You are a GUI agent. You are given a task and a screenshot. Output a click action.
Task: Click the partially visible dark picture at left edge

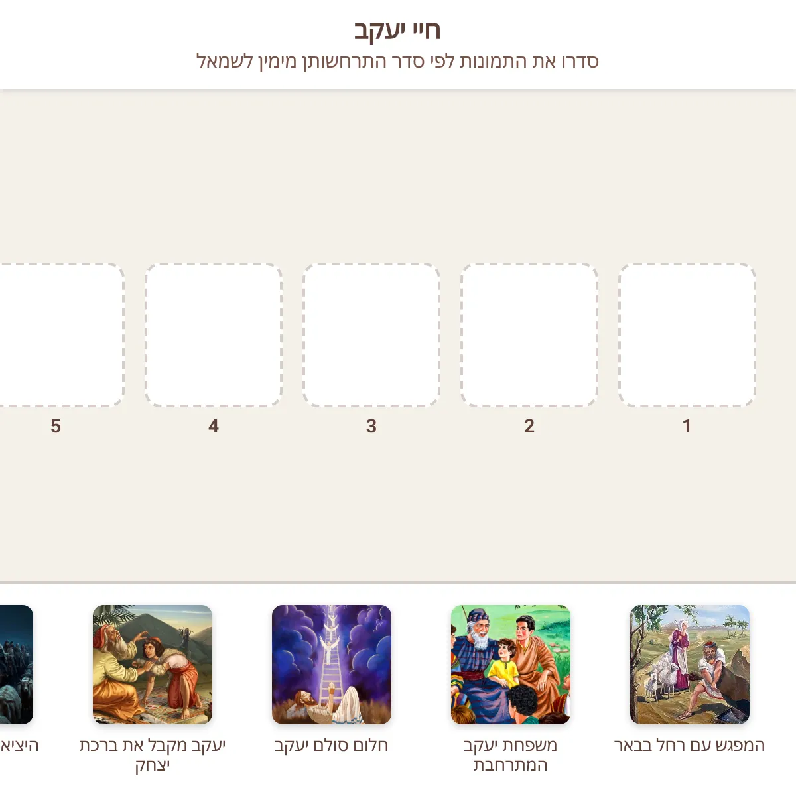coord(16,664)
